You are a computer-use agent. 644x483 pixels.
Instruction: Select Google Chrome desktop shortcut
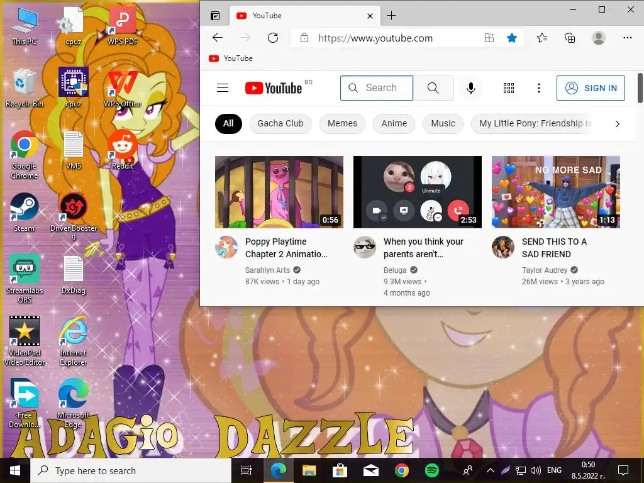25,155
